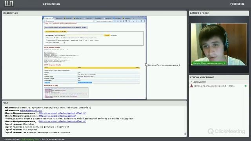Select the HEAD request type radio

(x=89, y=40)
